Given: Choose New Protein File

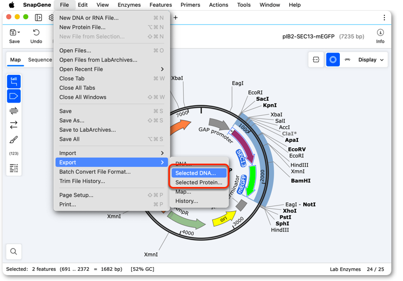Looking at the screenshot, I should coord(112,27).
